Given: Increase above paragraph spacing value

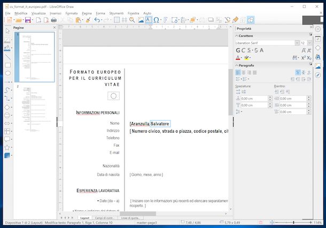Looking at the screenshot, I should (x=270, y=97).
